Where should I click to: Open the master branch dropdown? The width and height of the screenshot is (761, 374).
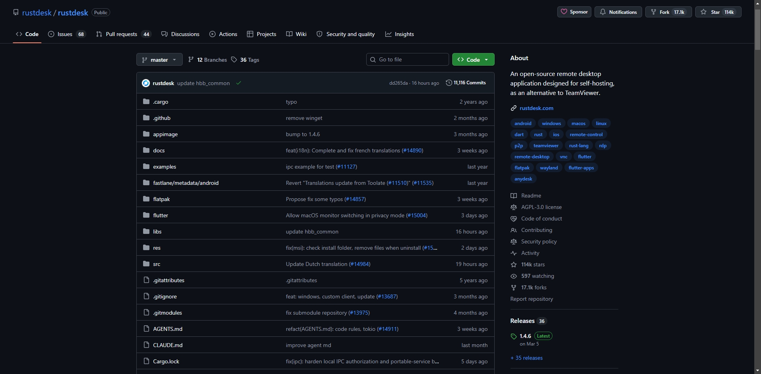[159, 60]
